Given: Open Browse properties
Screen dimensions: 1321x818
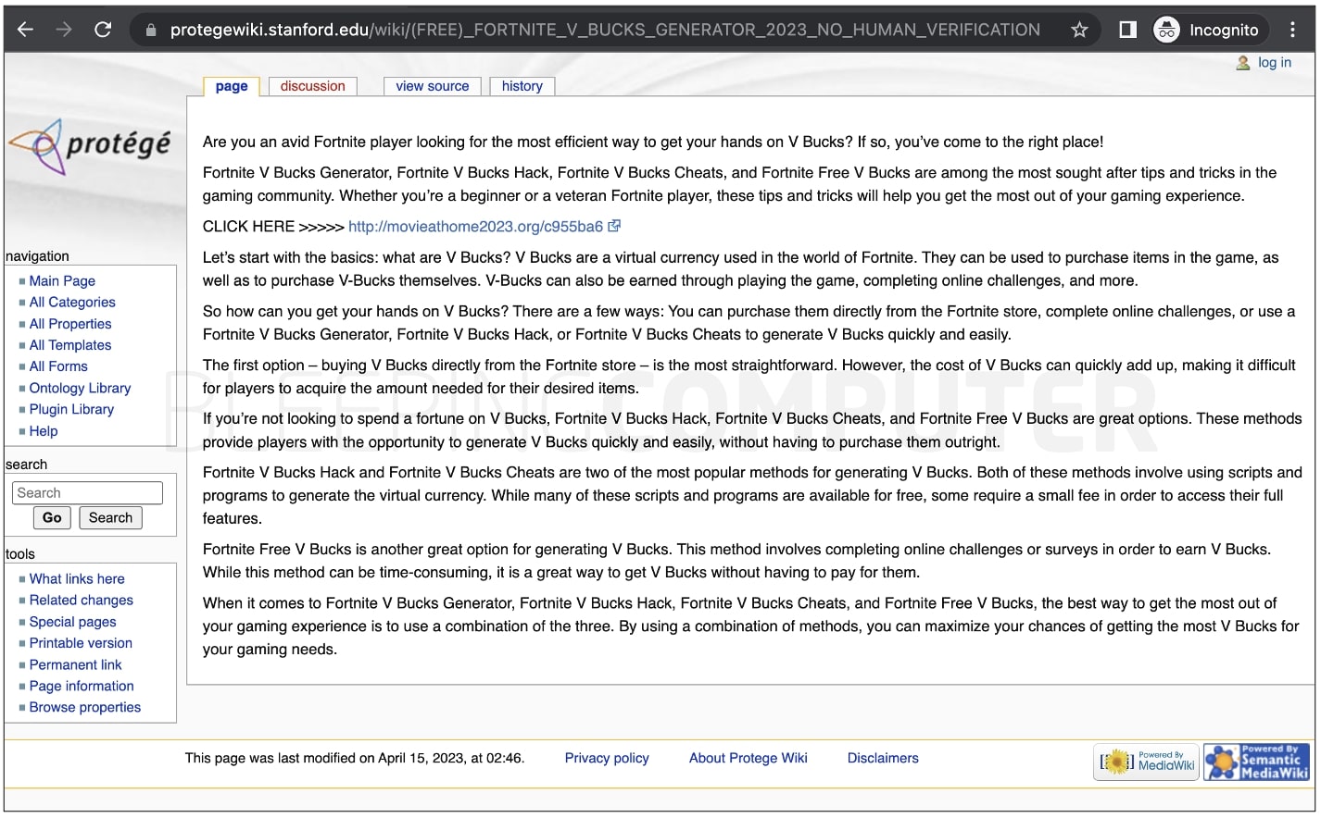Looking at the screenshot, I should click(85, 707).
